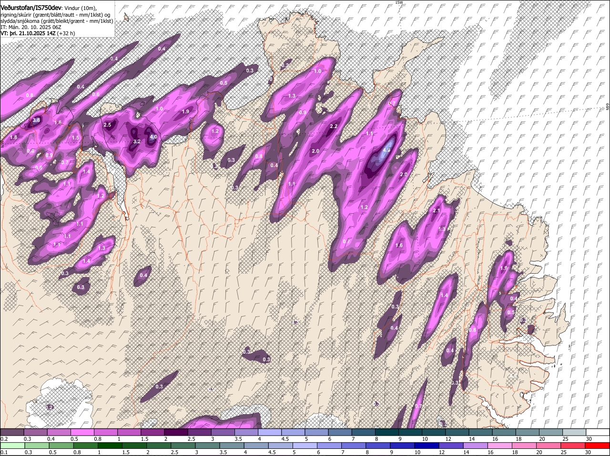Select the bright magenta 0.5 legend swatch
The height and width of the screenshot is (456, 610).
pyautogui.click(x=82, y=432)
